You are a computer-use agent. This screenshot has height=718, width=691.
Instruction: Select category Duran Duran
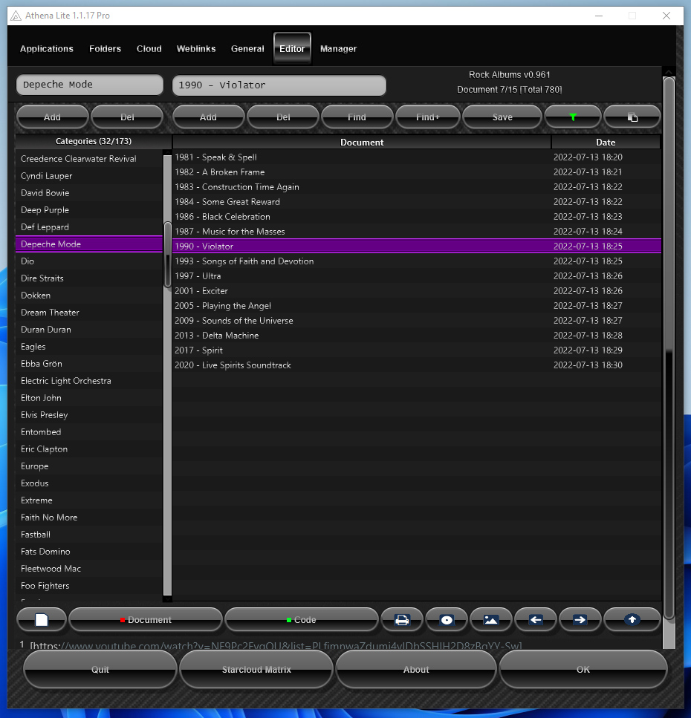coord(89,329)
